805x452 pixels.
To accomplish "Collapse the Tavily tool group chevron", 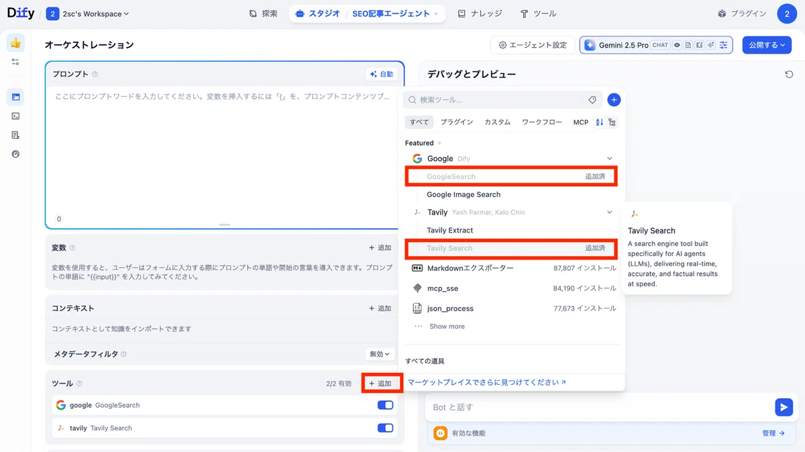I will coord(610,213).
